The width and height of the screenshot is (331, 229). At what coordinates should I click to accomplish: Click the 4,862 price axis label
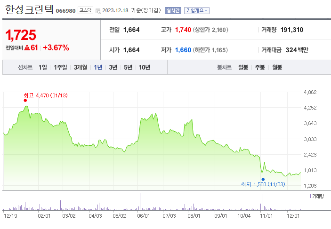pyautogui.click(x=310, y=92)
